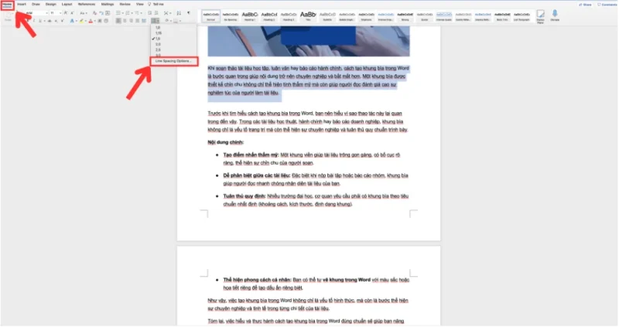Image resolution: width=619 pixels, height=327 pixels.
Task: Open the References tab
Action: click(87, 4)
